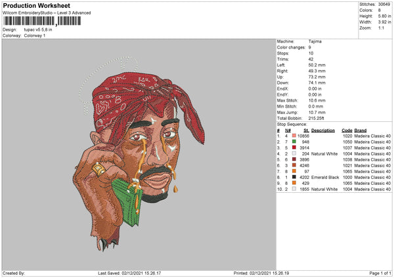Select the design name 'tupac v5 5,8 in'
Image resolution: width=394 pixels, height=278 pixels.
coord(38,30)
